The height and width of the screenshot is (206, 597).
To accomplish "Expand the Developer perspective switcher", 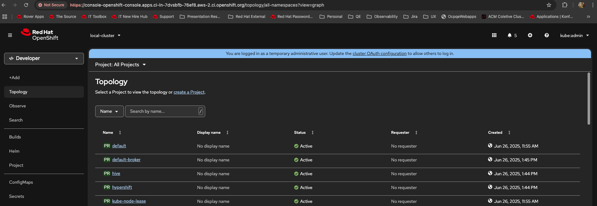I will 44,58.
